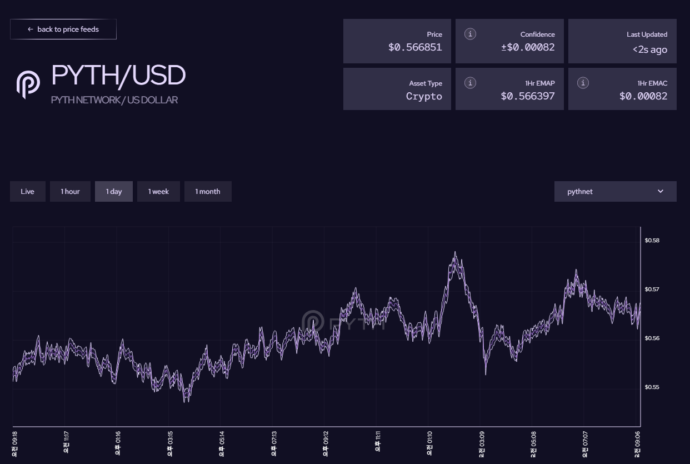
Task: Click the price value $0.566851
Action: (415, 47)
